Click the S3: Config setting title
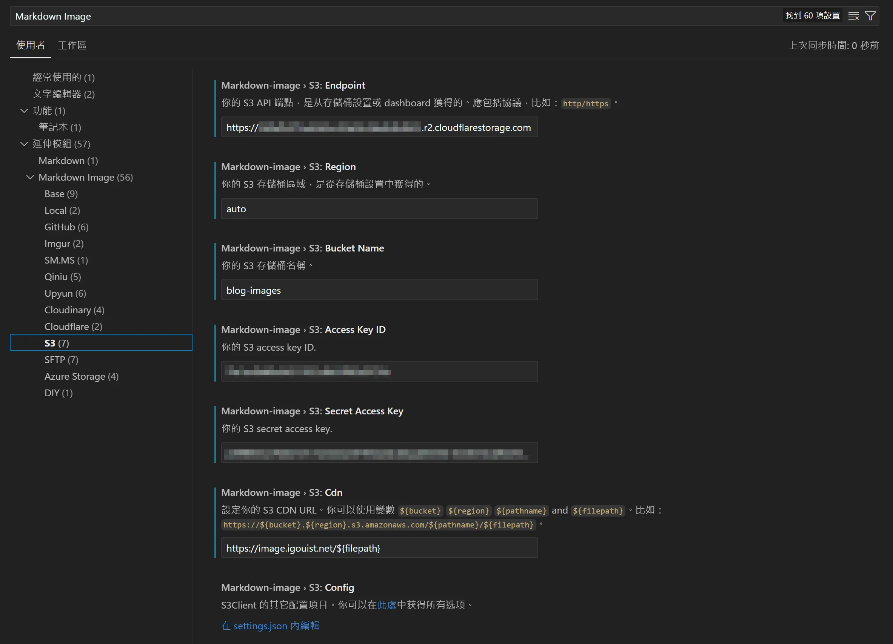 (x=288, y=587)
